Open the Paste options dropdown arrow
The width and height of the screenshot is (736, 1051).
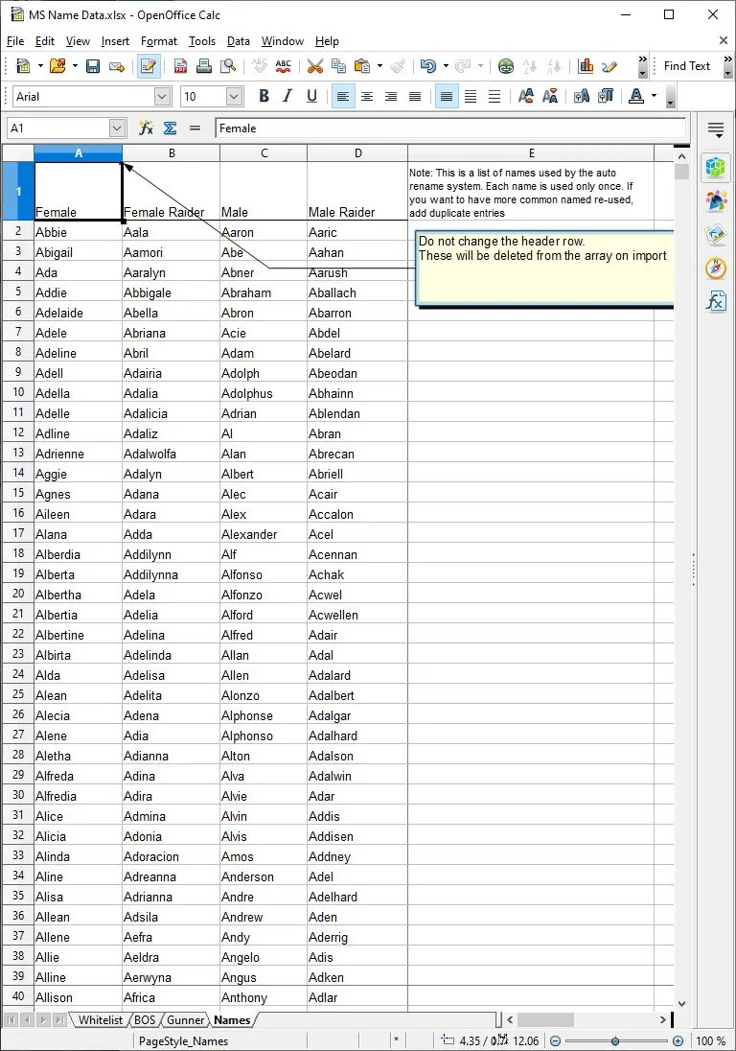[x=379, y=65]
